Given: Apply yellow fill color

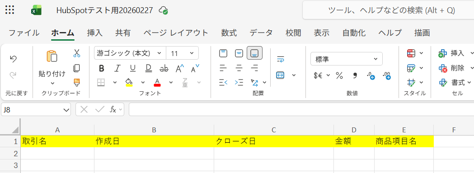Looking at the screenshot, I should point(129,82).
